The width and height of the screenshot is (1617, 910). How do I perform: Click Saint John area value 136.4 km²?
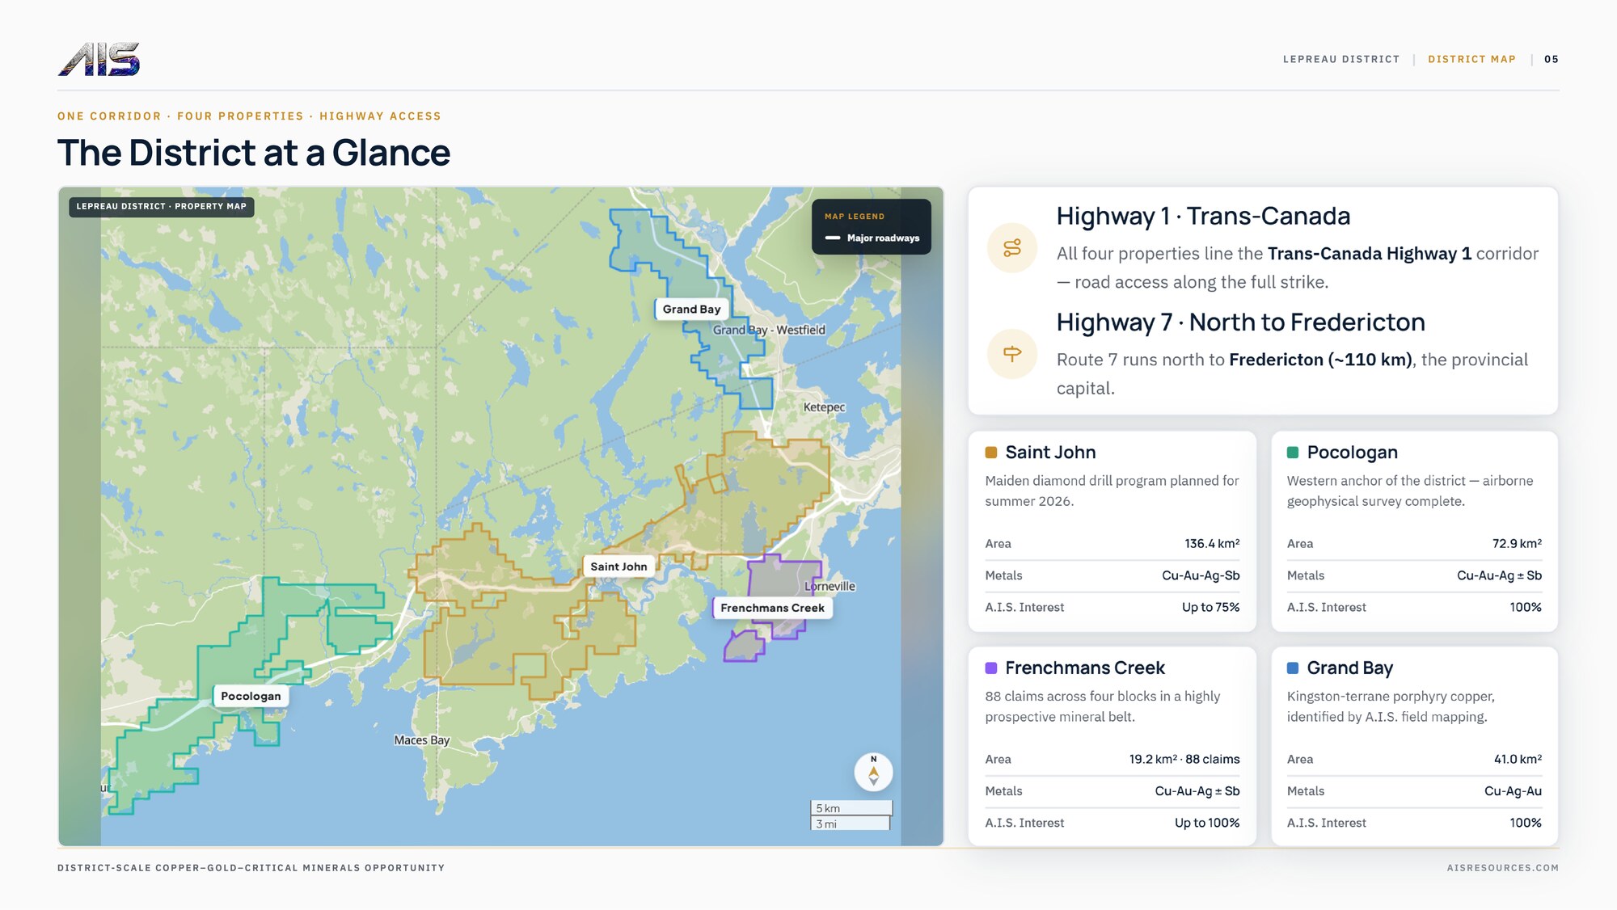[1212, 544]
